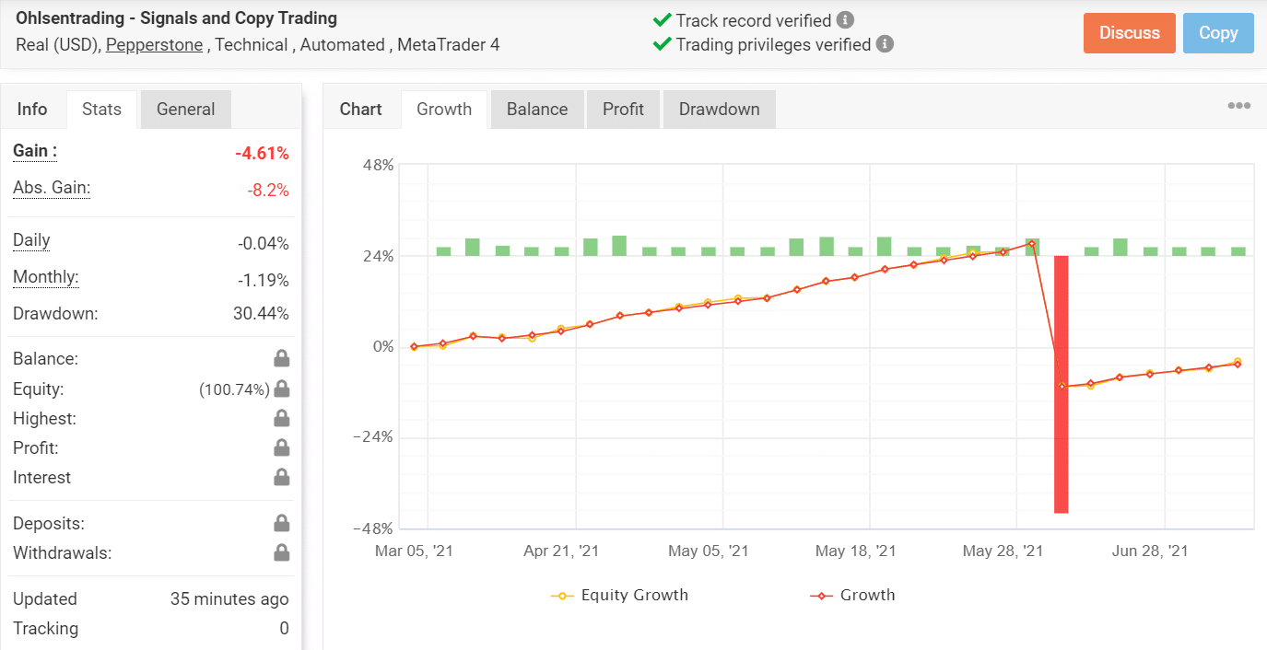Switch to the Info tab
The height and width of the screenshot is (650, 1267).
point(33,109)
